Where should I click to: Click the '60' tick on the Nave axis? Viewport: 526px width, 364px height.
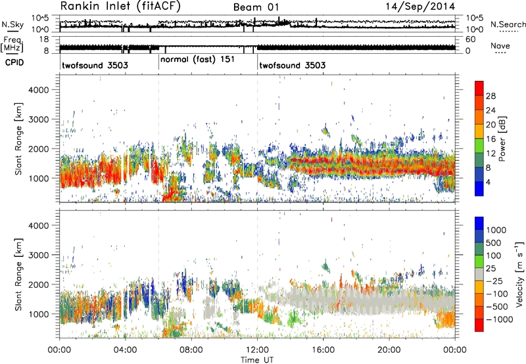[x=470, y=39]
